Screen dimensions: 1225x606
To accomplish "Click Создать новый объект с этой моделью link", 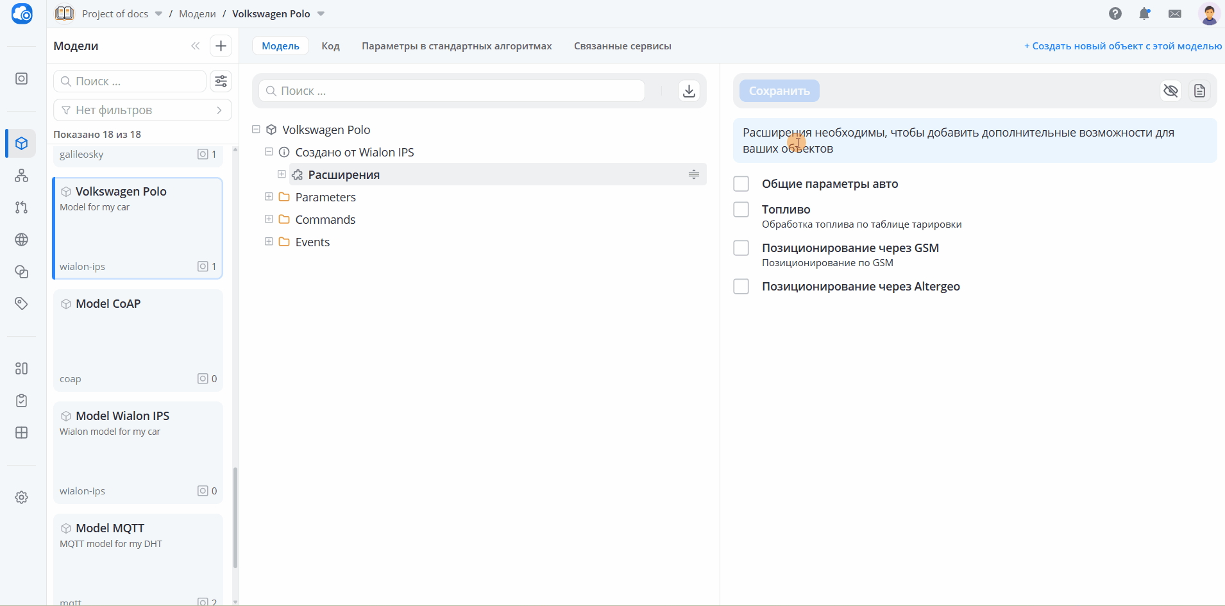I will 1123,46.
